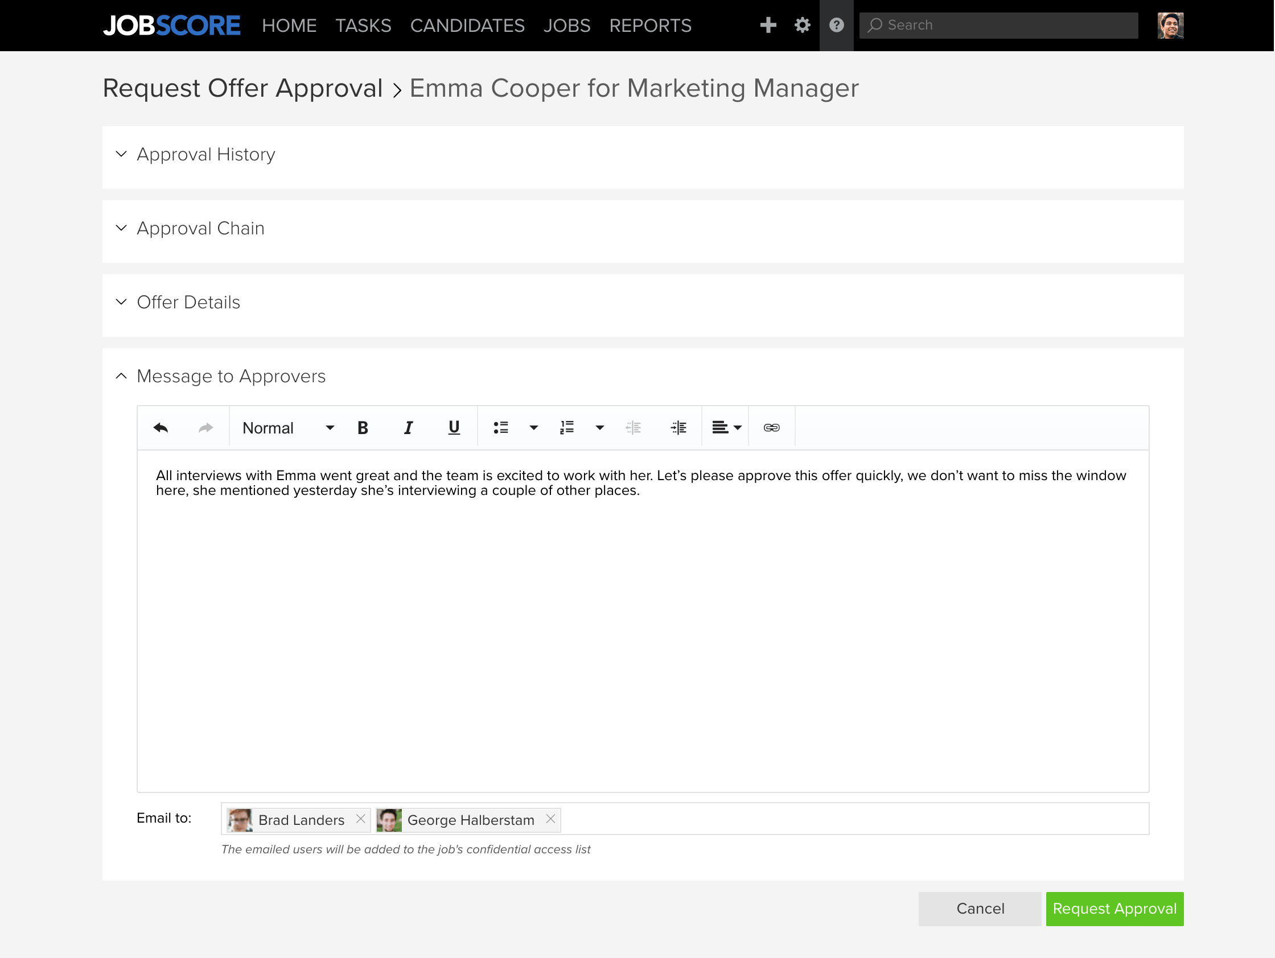Open the user profile avatar menu

[x=1170, y=26]
